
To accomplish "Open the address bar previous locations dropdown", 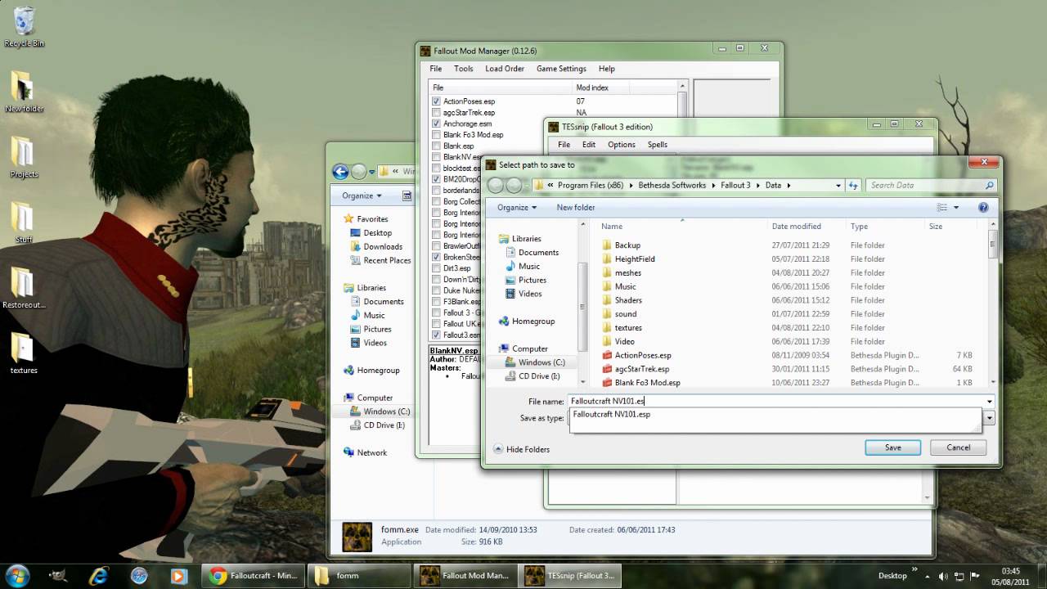I will [x=838, y=186].
